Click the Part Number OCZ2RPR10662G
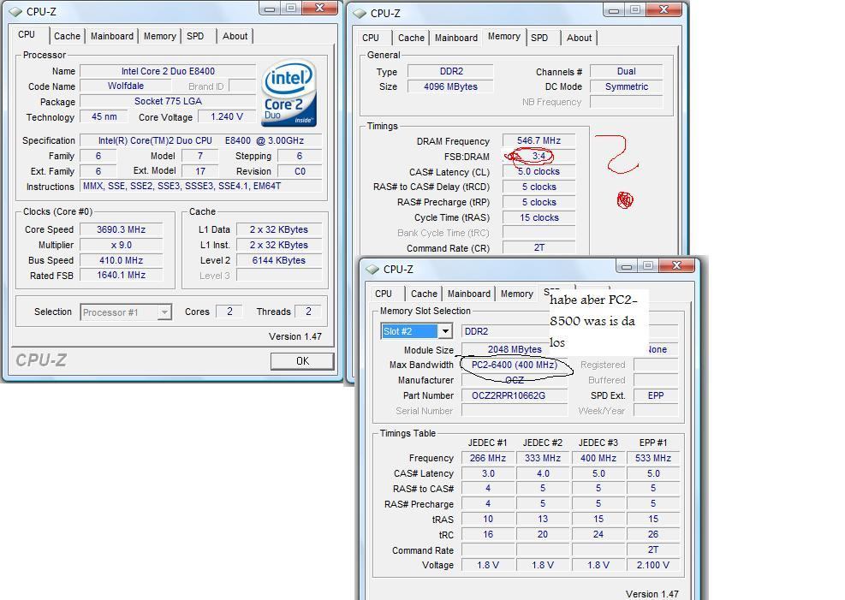The width and height of the screenshot is (845, 600). pos(515,395)
